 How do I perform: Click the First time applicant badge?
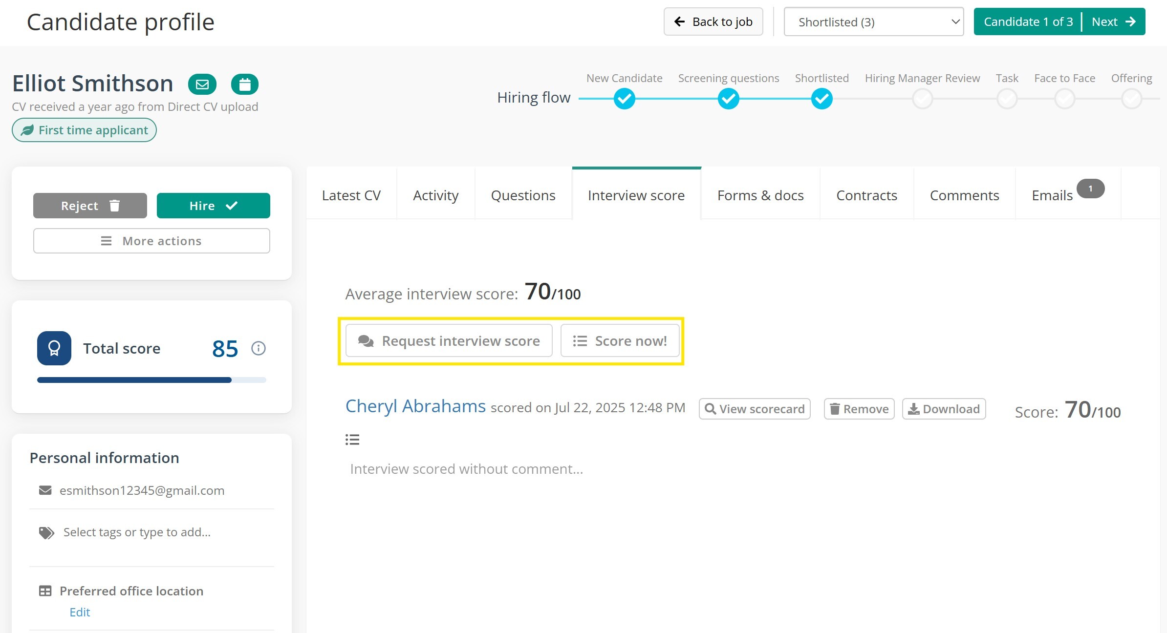[x=84, y=130]
